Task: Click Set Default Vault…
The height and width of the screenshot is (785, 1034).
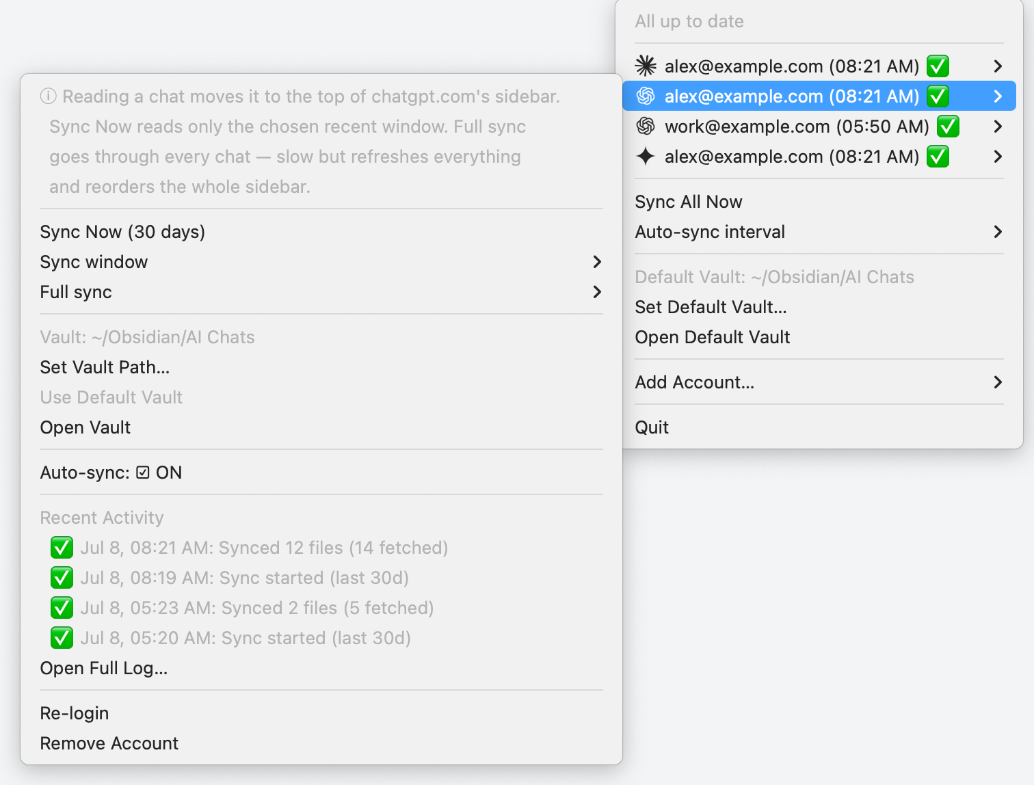Action: tap(819, 307)
